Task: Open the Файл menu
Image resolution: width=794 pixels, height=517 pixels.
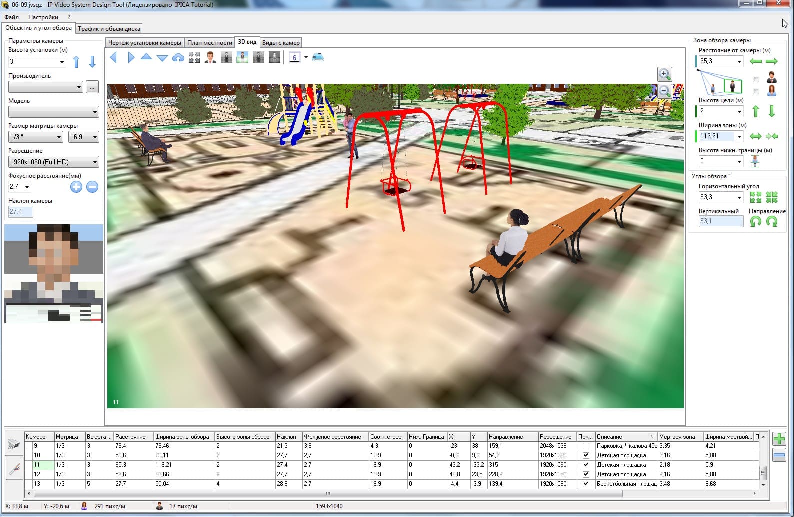Action: click(12, 17)
